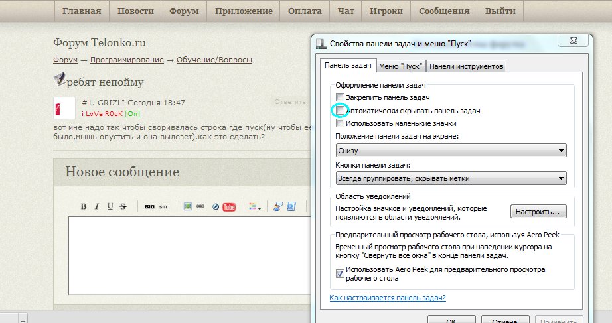
Task: Click inside the new message text area
Action: coord(189,255)
